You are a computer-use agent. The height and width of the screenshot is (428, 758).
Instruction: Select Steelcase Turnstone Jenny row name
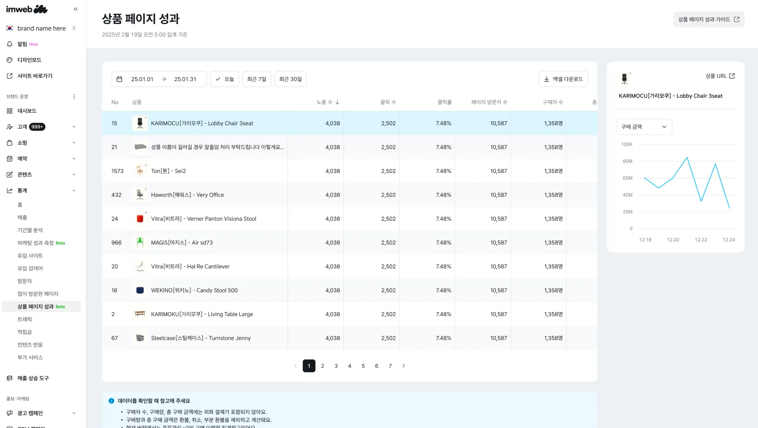201,338
